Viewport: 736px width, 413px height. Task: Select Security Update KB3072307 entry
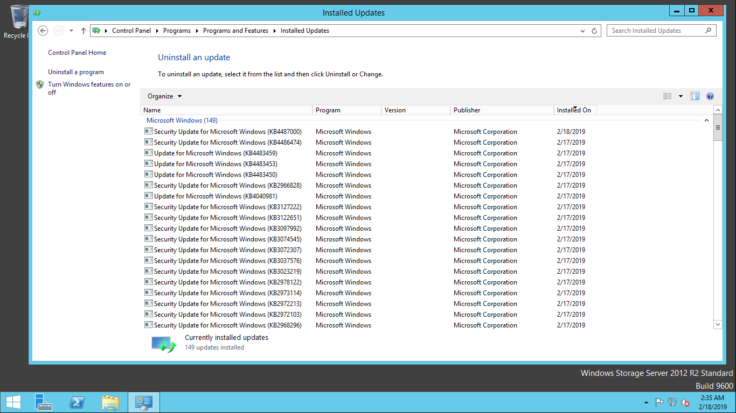pyautogui.click(x=228, y=250)
